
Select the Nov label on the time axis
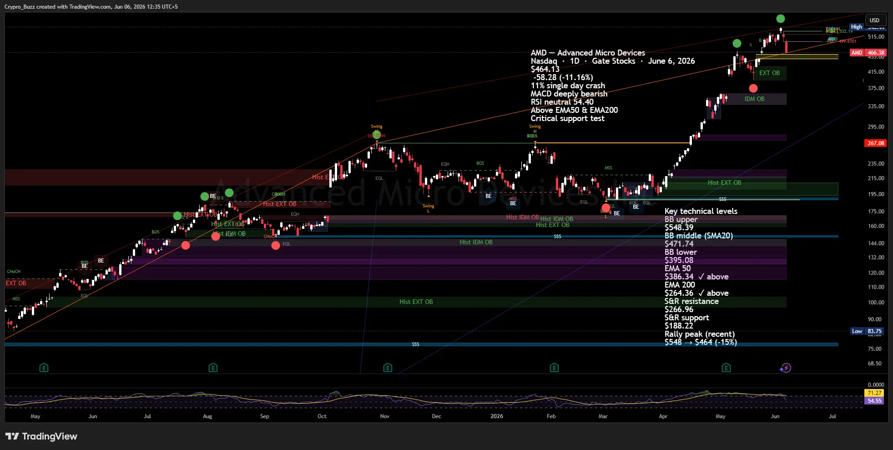coord(385,416)
